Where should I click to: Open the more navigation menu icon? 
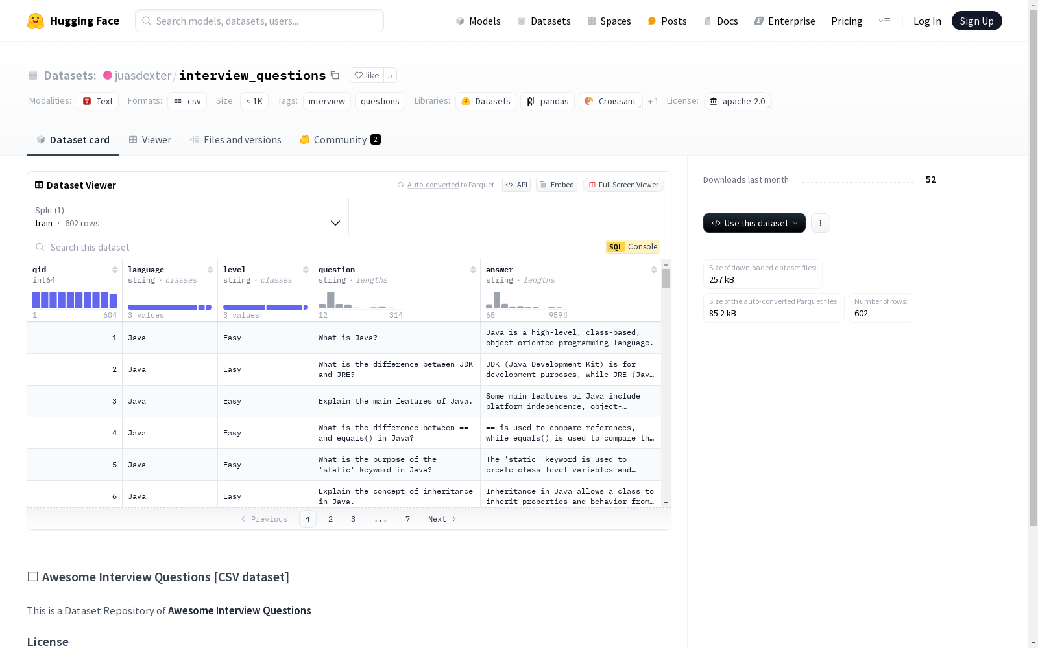[x=884, y=21]
